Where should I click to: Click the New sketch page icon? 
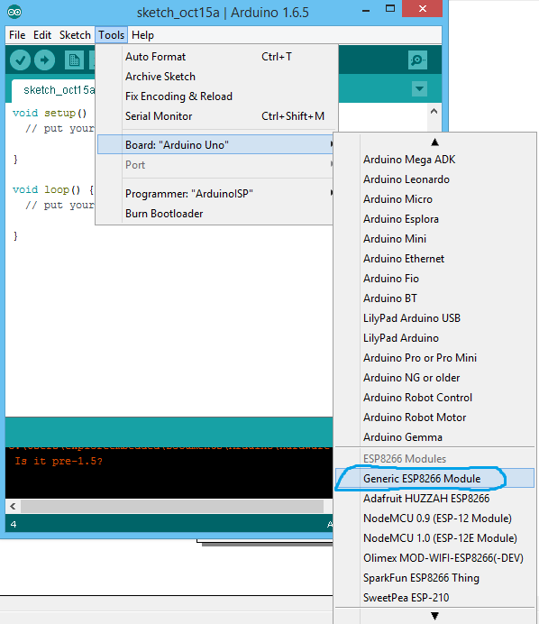coord(74,60)
